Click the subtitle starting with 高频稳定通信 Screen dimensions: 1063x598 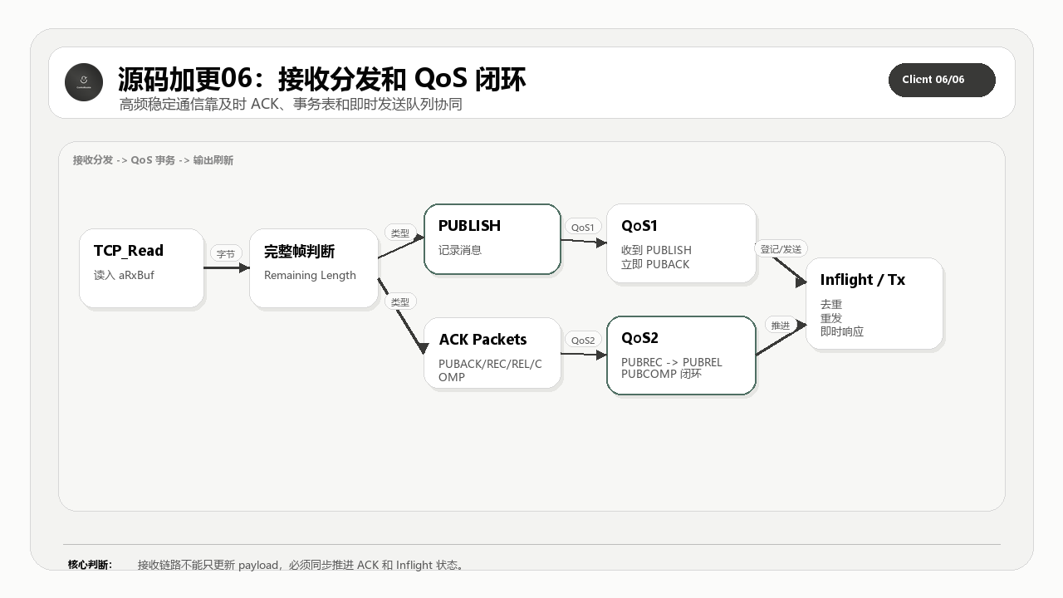tap(291, 105)
